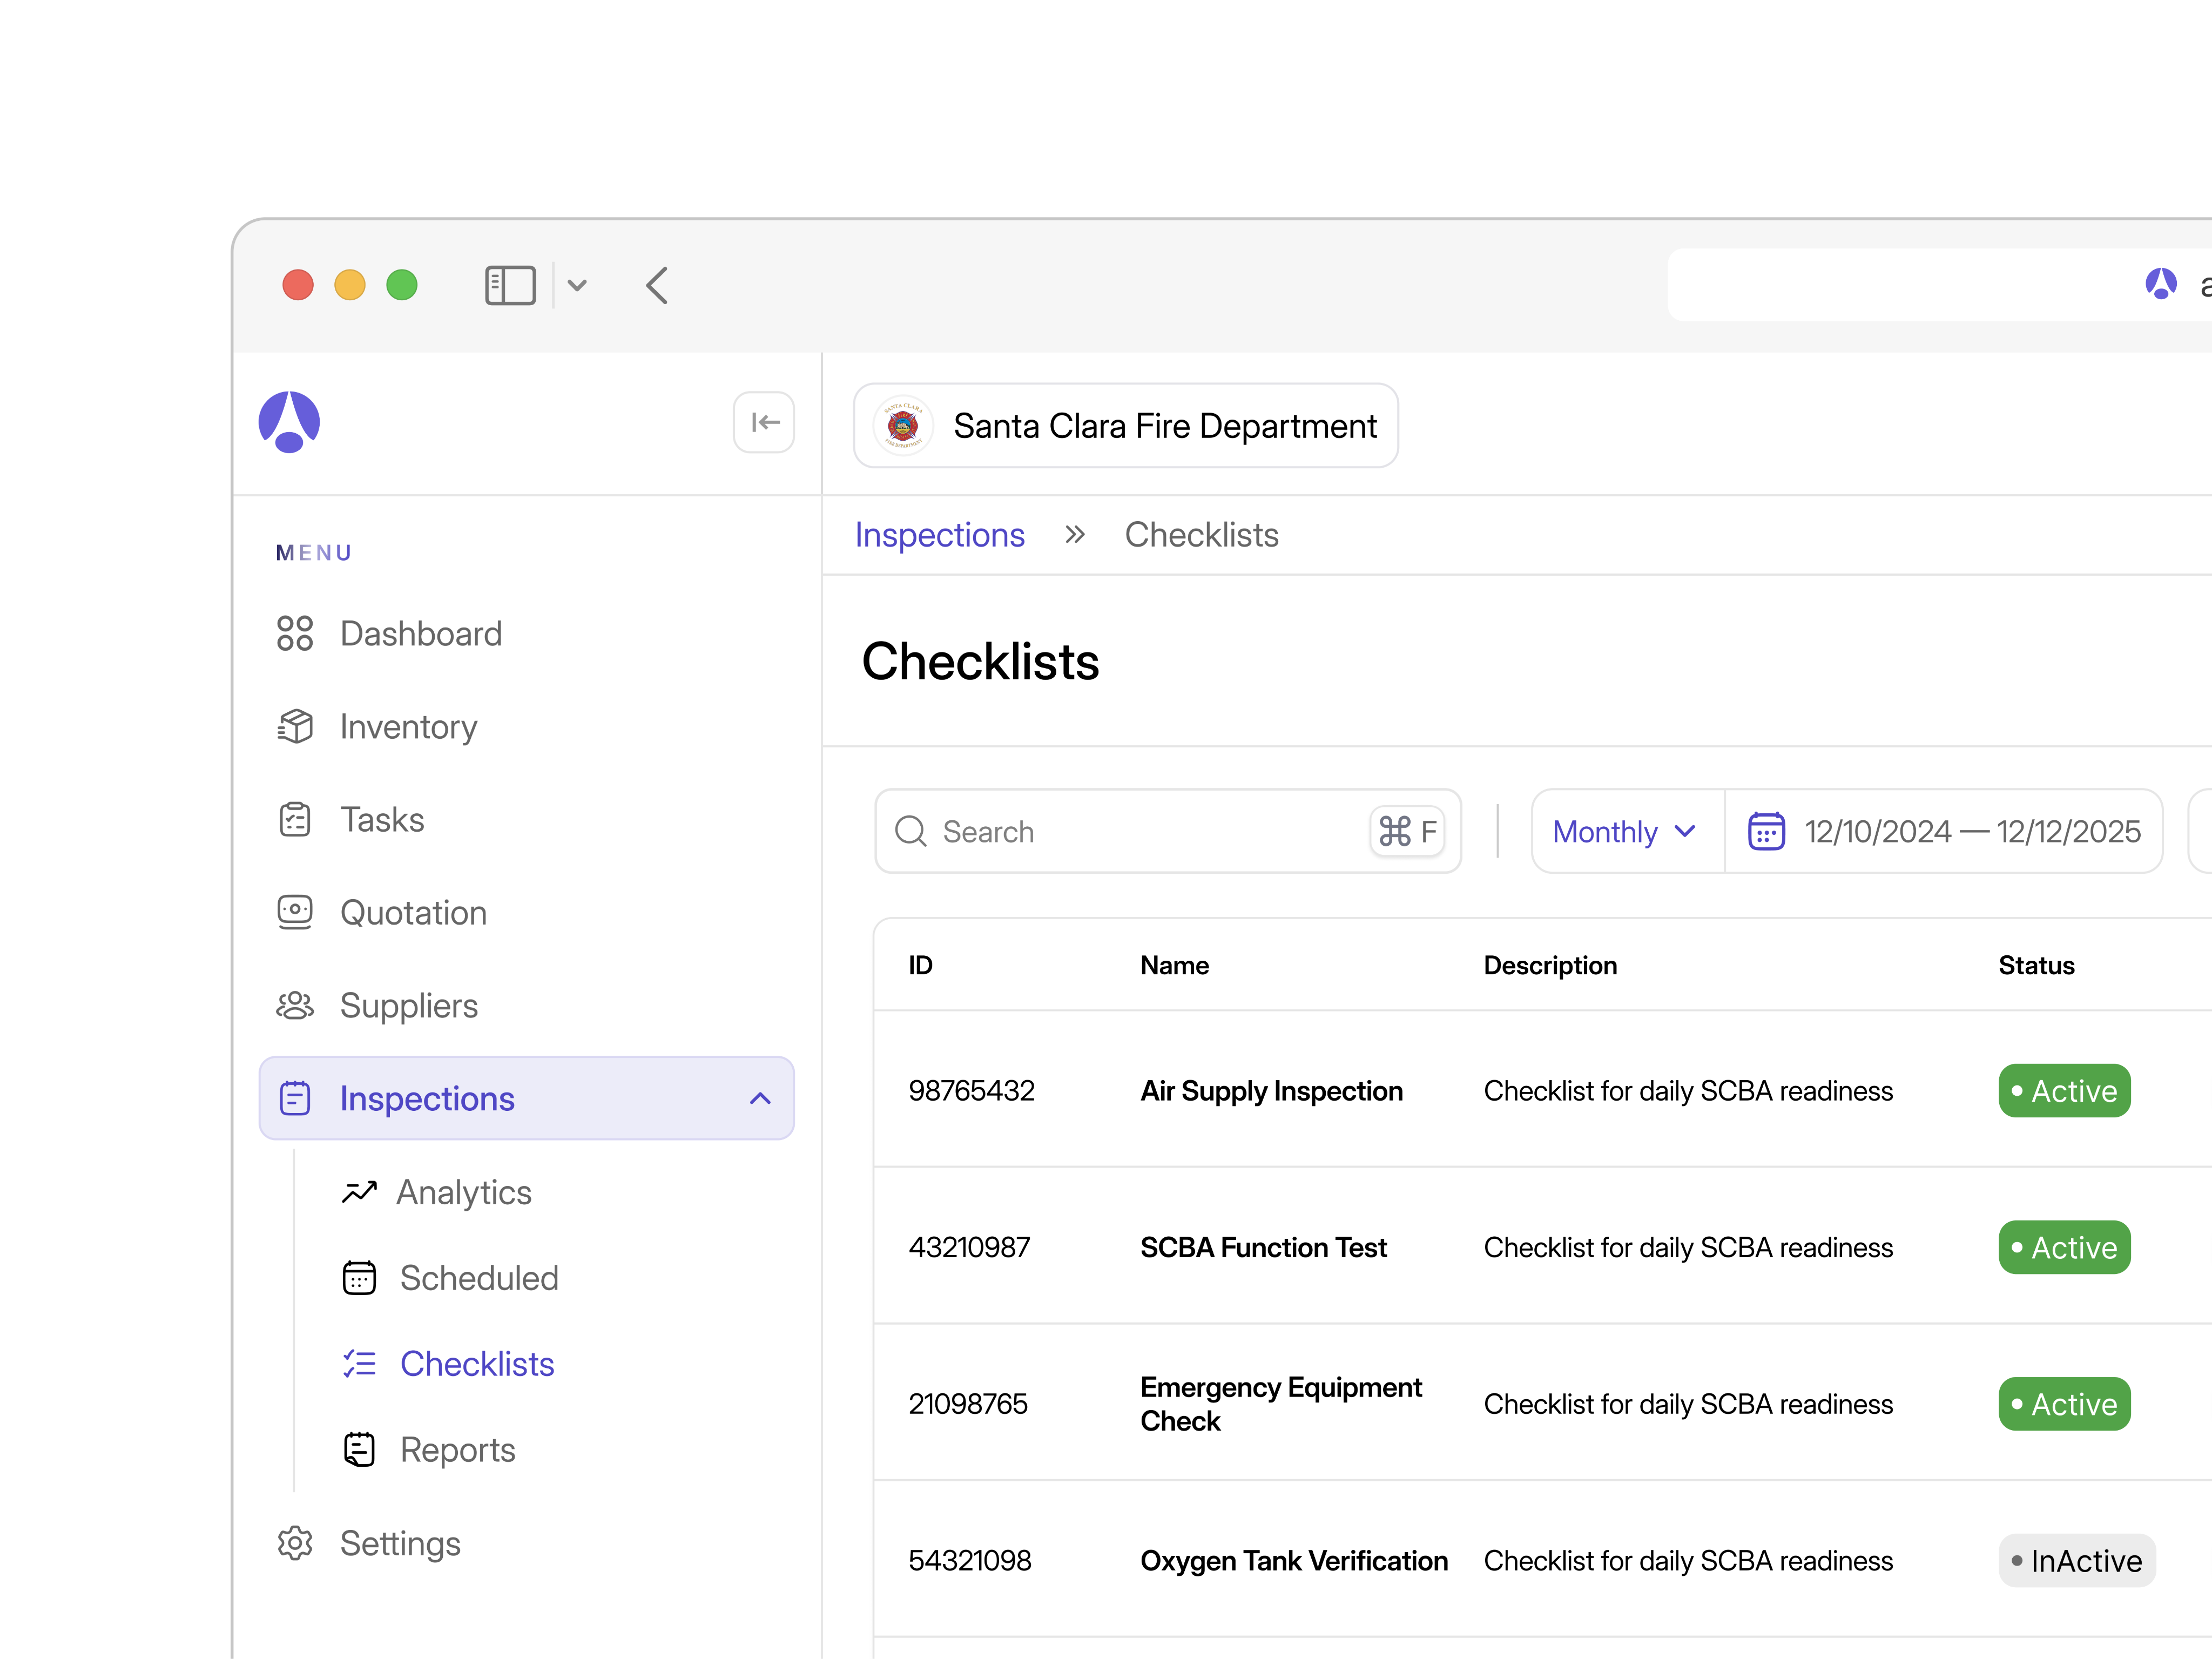Click the Quotation icon in the menu
Image resolution: width=2212 pixels, height=1659 pixels.
[295, 912]
